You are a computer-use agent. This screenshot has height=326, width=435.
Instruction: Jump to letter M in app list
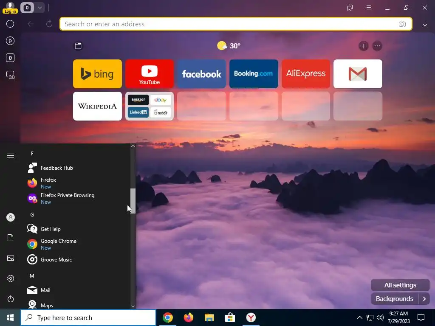pos(32,276)
